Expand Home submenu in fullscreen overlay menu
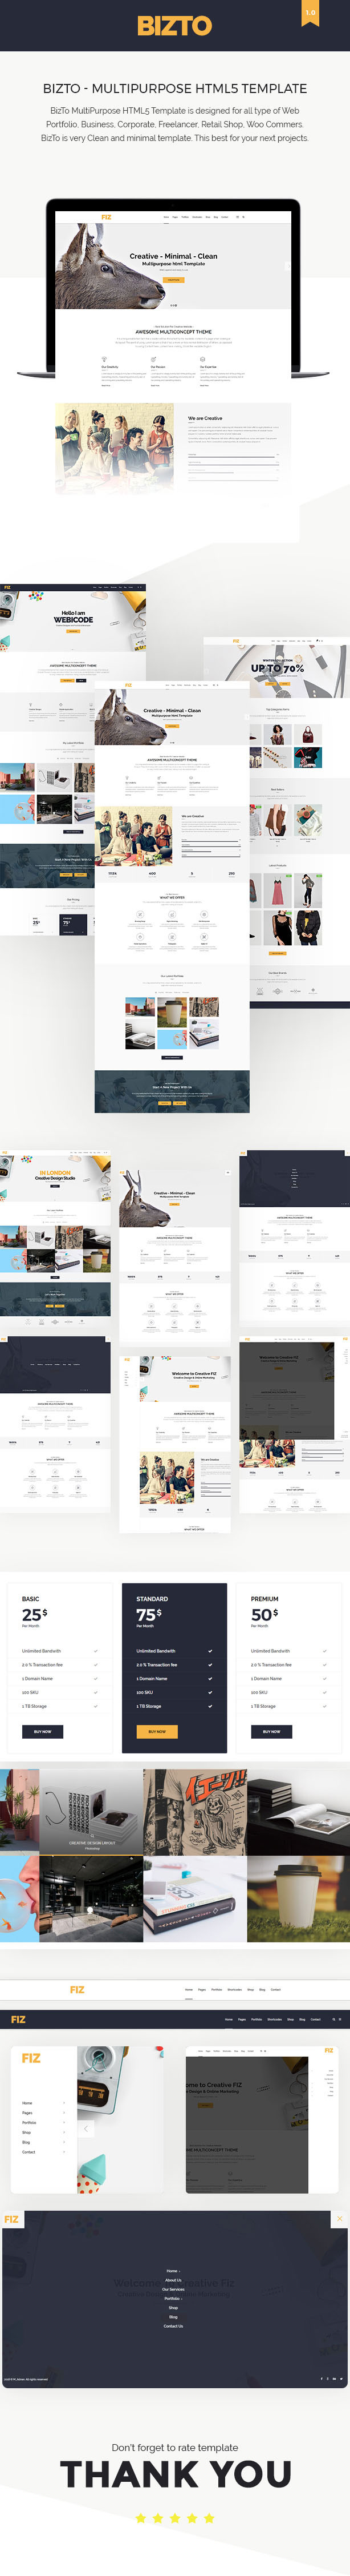This screenshot has width=350, height=2576. point(180,2271)
